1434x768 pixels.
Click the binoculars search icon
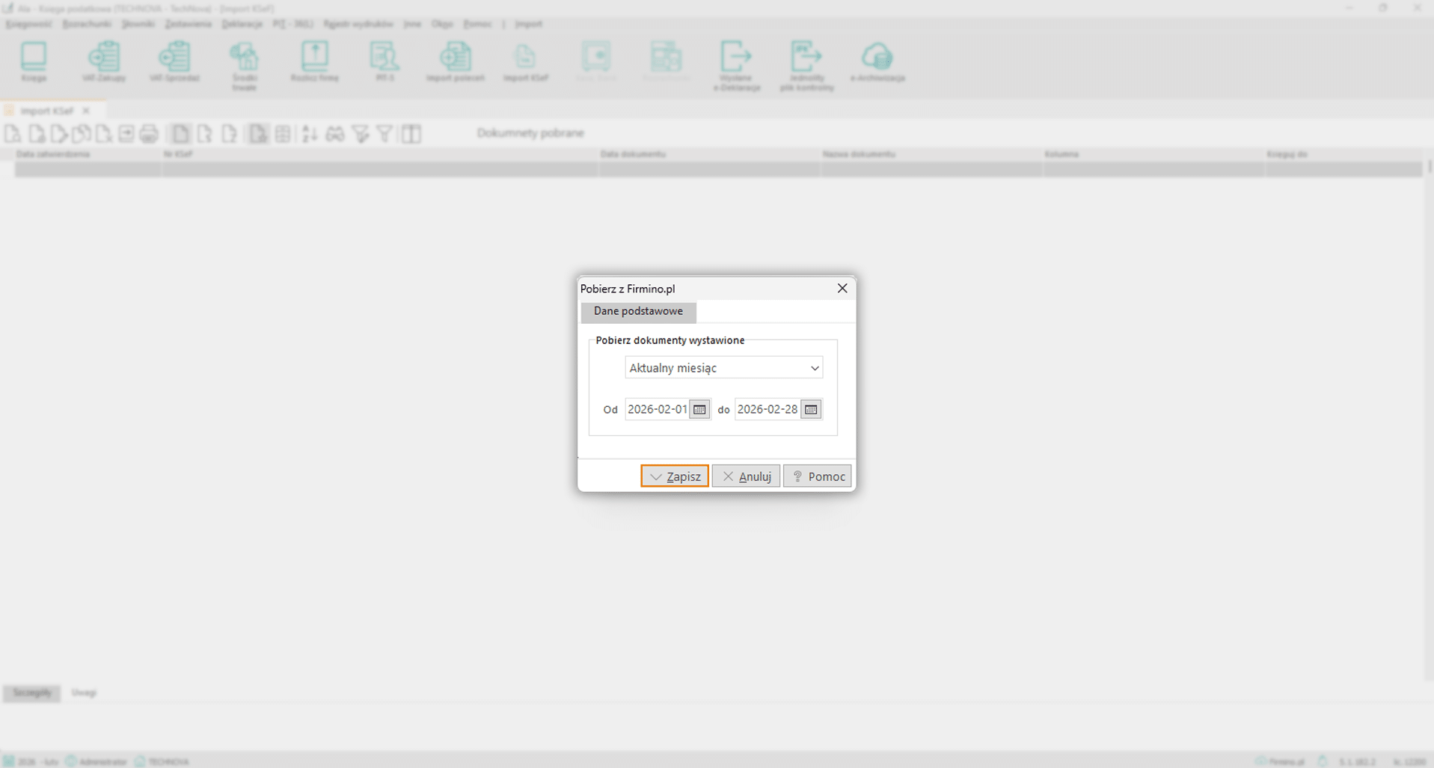coord(335,134)
